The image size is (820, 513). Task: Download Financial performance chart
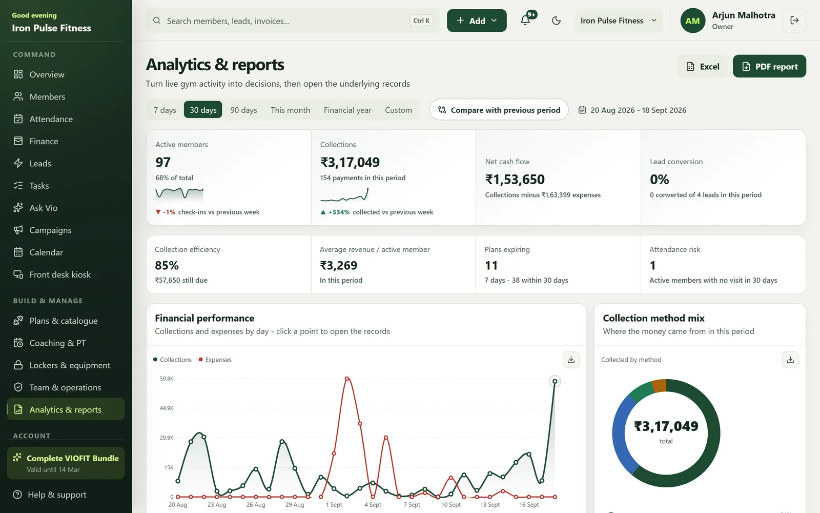pos(571,360)
